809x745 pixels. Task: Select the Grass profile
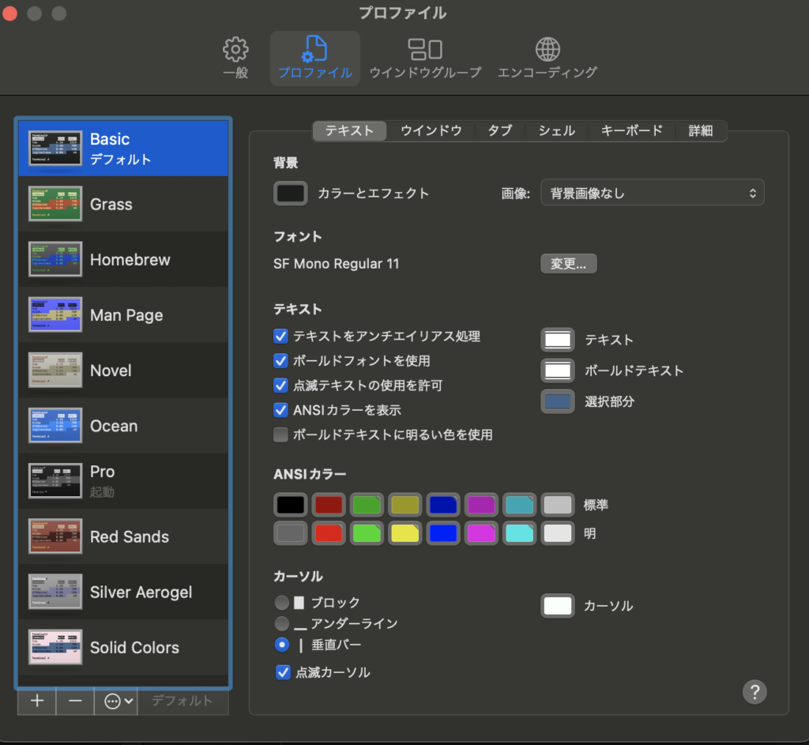123,204
